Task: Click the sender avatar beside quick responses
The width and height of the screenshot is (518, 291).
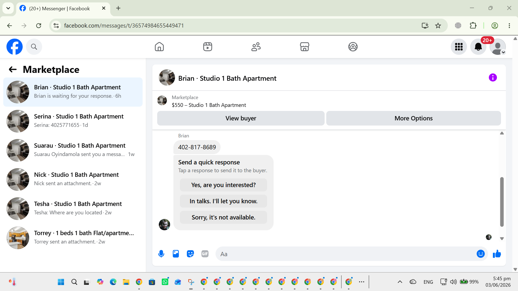Action: [164, 225]
